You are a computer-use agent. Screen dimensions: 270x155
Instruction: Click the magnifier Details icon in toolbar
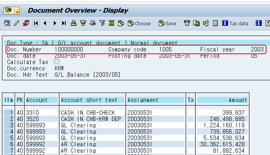click(x=7, y=23)
